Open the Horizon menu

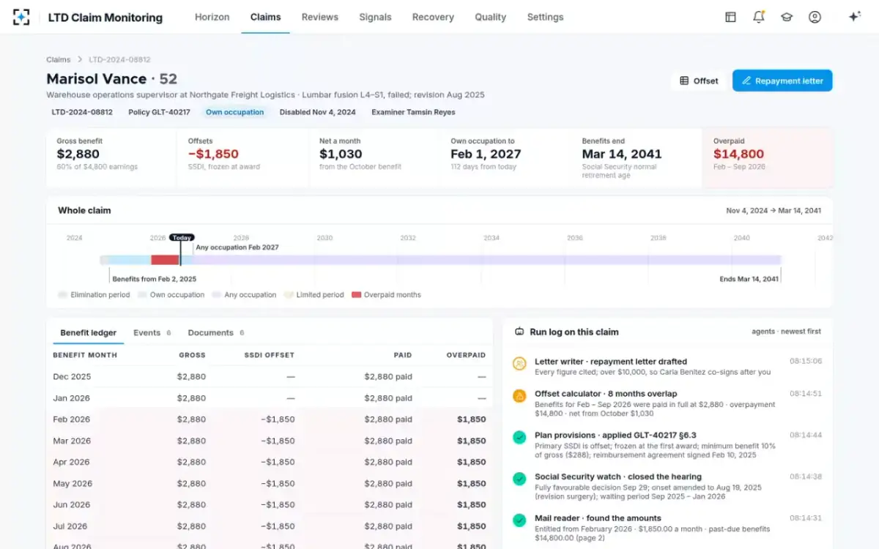pyautogui.click(x=212, y=17)
